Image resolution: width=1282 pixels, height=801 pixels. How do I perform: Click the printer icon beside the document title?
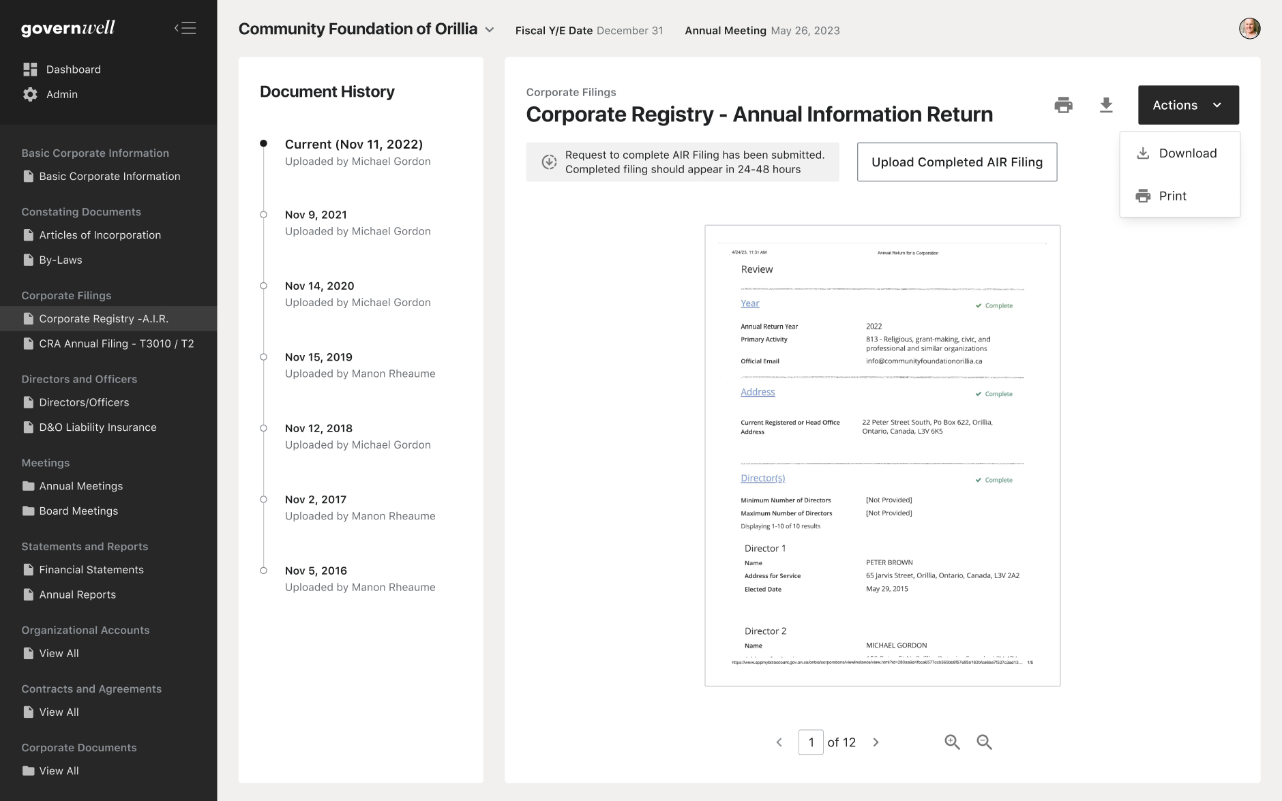pos(1063,105)
